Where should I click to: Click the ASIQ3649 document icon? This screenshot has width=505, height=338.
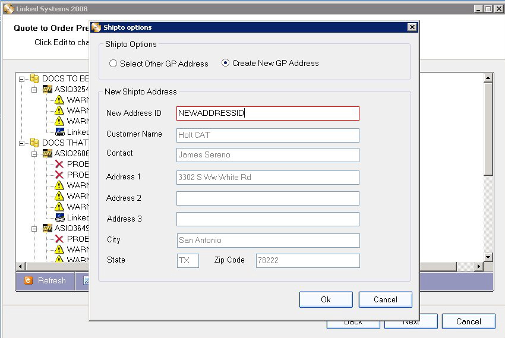coord(48,228)
